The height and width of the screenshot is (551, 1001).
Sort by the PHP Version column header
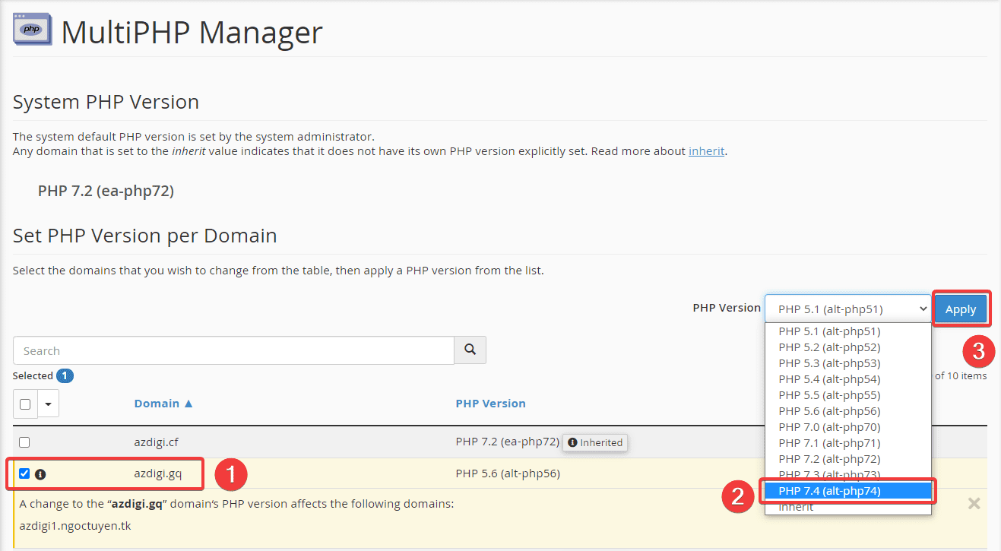point(490,404)
